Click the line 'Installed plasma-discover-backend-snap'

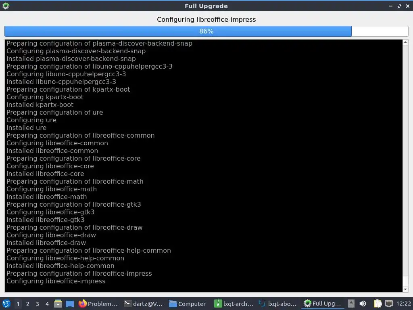71,59
